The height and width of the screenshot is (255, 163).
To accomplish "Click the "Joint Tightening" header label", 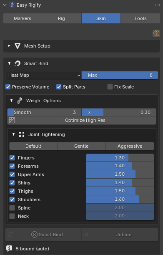I will 46,134.
